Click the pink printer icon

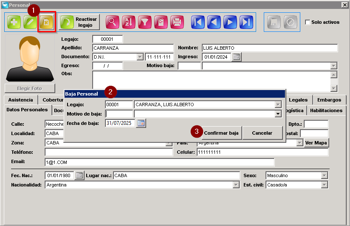(x=177, y=22)
